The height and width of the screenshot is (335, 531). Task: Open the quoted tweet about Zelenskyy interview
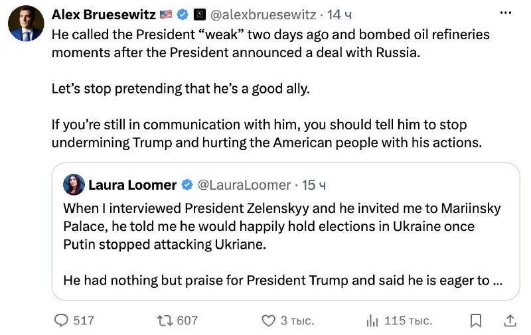[285, 232]
